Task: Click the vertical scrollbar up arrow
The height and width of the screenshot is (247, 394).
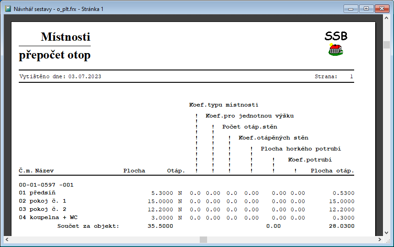Action: pos(387,21)
